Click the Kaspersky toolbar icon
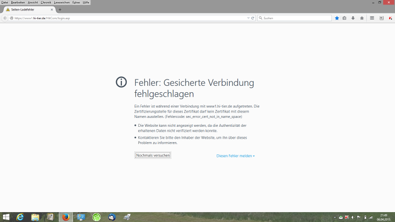Viewport: 395px width, 222px height. 390,18
